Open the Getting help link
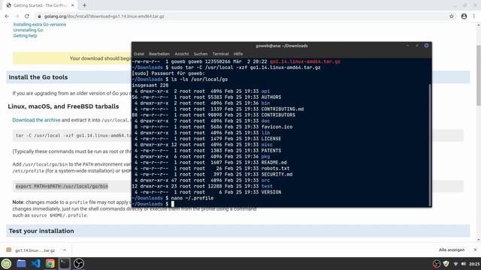The height and width of the screenshot is (270, 481). pos(25,35)
